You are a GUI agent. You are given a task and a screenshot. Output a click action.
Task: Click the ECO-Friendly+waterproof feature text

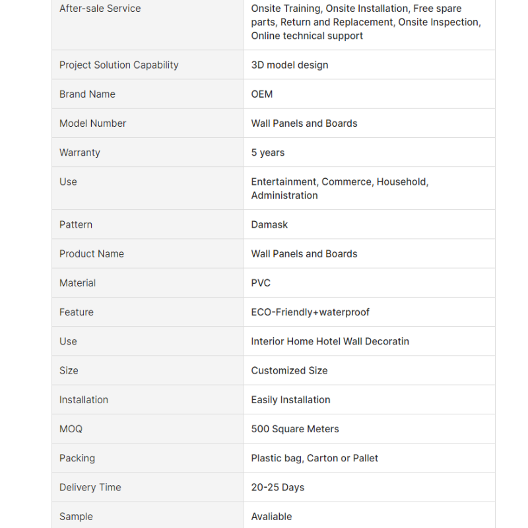[x=310, y=312]
